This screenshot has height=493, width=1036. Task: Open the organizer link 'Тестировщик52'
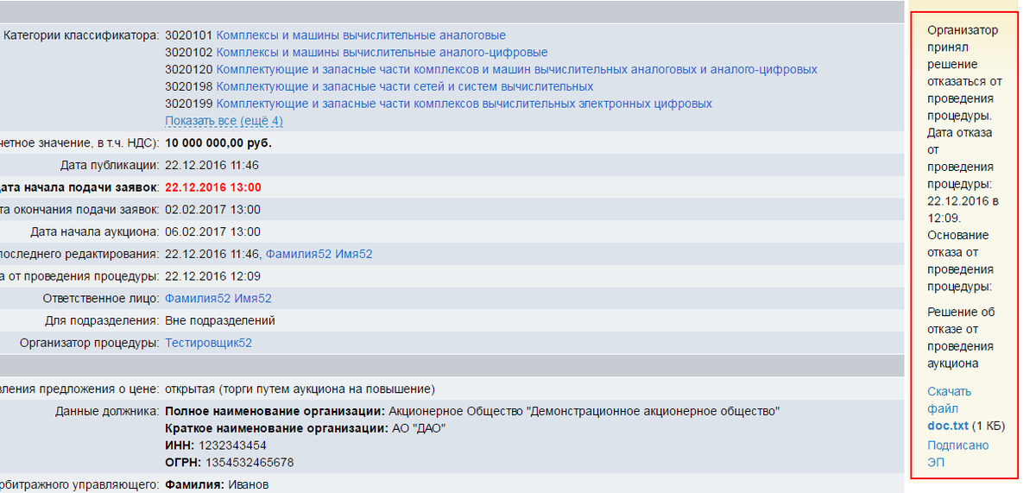pos(208,343)
